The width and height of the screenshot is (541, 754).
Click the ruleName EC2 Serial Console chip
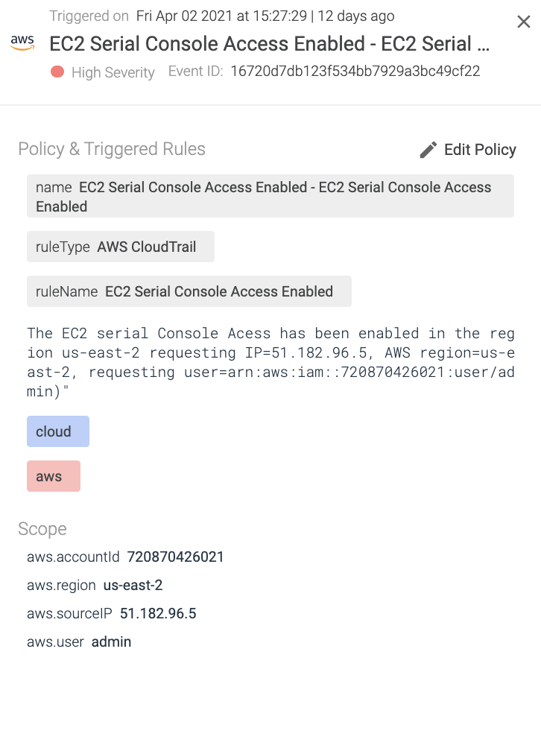coord(189,291)
